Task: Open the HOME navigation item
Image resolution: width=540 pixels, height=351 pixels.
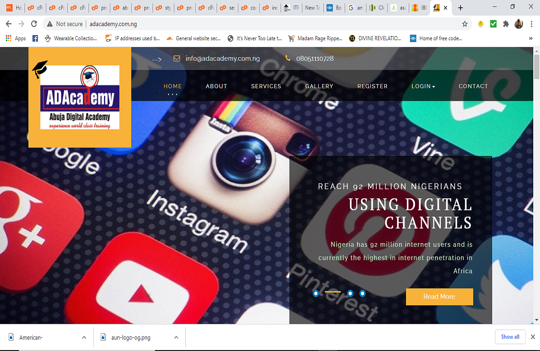Action: pos(172,86)
